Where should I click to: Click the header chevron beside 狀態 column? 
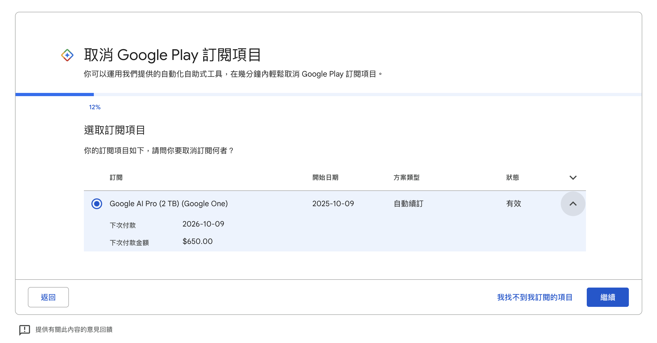pyautogui.click(x=573, y=178)
